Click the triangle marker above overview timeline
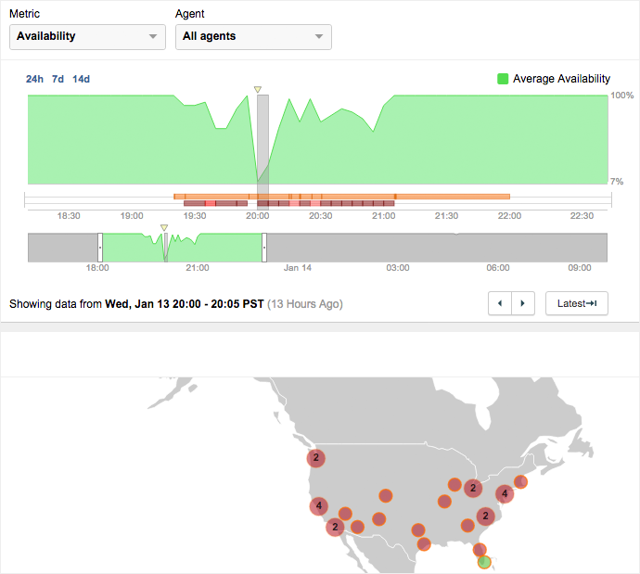640x574 pixels. [164, 227]
